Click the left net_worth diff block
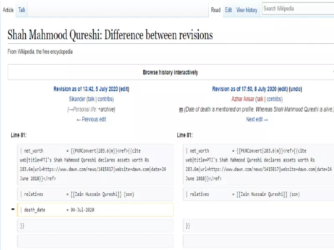Viewport: 334px width, 250px height. [x=95, y=165]
